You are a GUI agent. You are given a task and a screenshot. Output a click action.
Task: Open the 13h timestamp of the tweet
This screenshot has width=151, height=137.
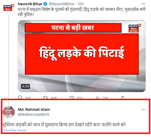click(81, 4)
